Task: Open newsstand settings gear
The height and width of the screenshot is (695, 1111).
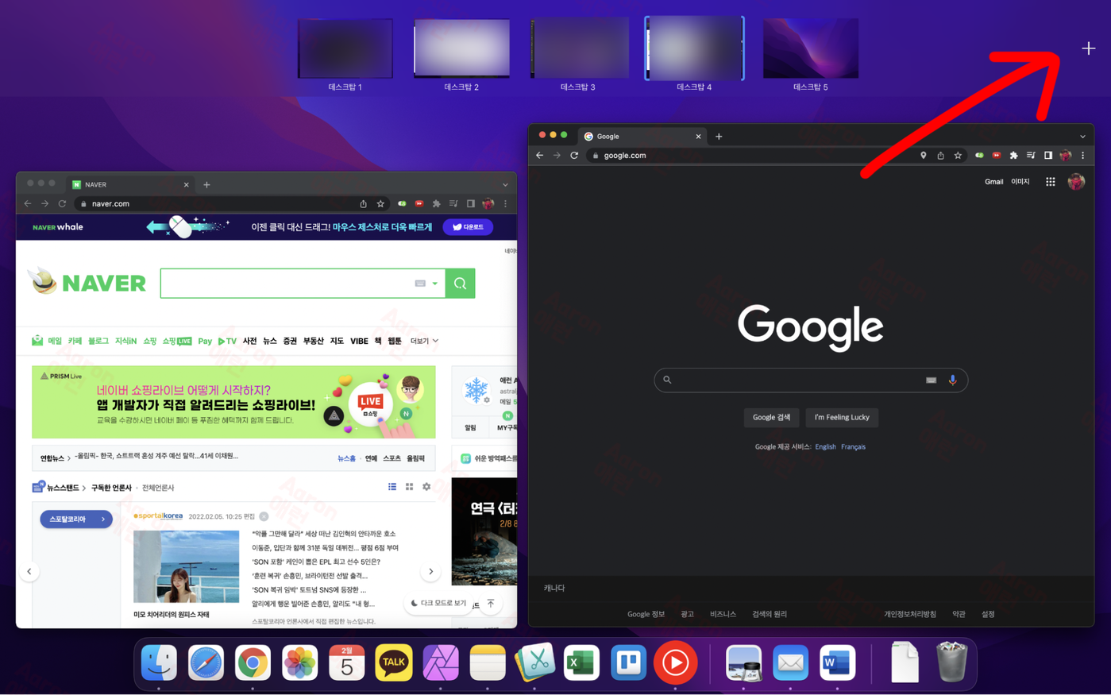Action: [426, 487]
